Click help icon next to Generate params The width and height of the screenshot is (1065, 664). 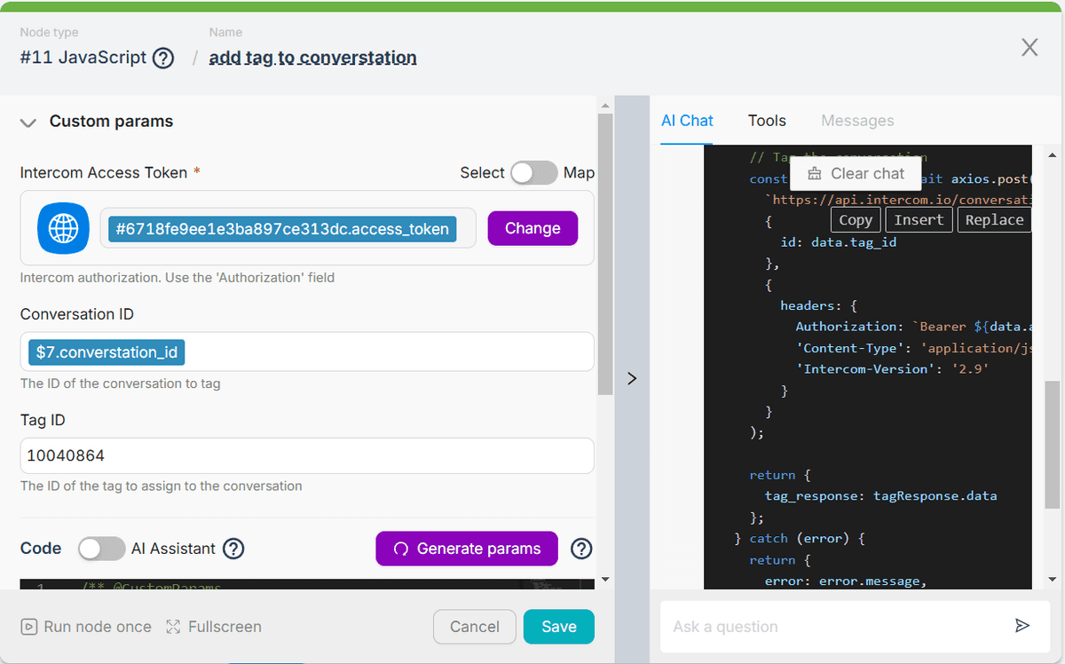tap(581, 549)
